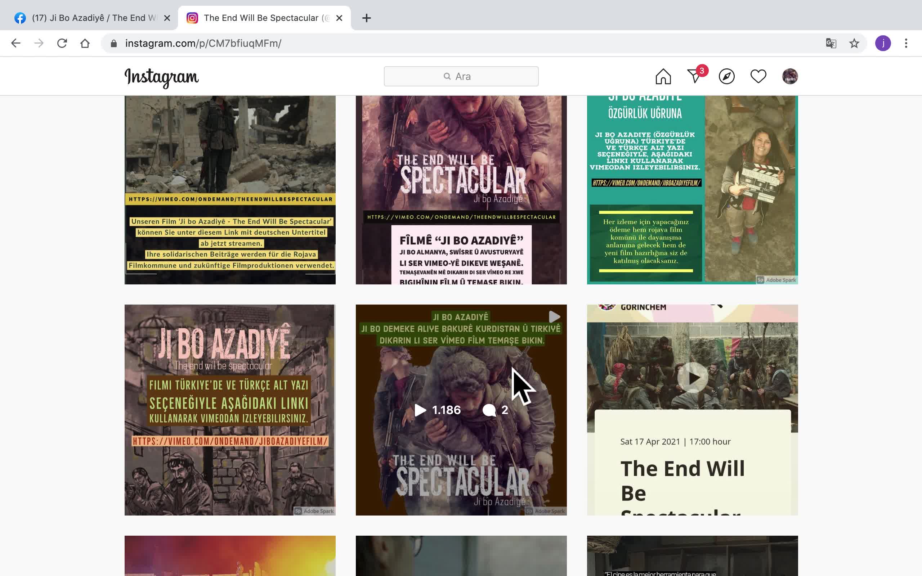Open the Chrome profile avatar "j"
The height and width of the screenshot is (576, 922).
pyautogui.click(x=883, y=43)
